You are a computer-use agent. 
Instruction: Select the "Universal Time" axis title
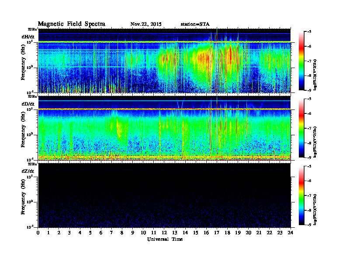[165, 239]
